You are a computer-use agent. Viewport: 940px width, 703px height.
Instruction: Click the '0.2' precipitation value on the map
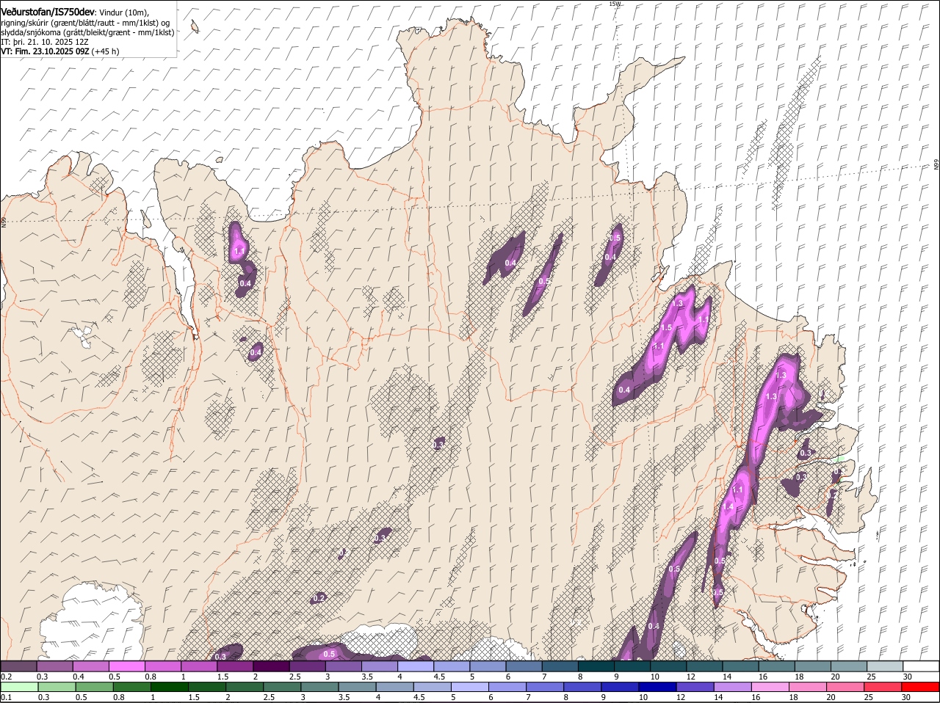319,599
